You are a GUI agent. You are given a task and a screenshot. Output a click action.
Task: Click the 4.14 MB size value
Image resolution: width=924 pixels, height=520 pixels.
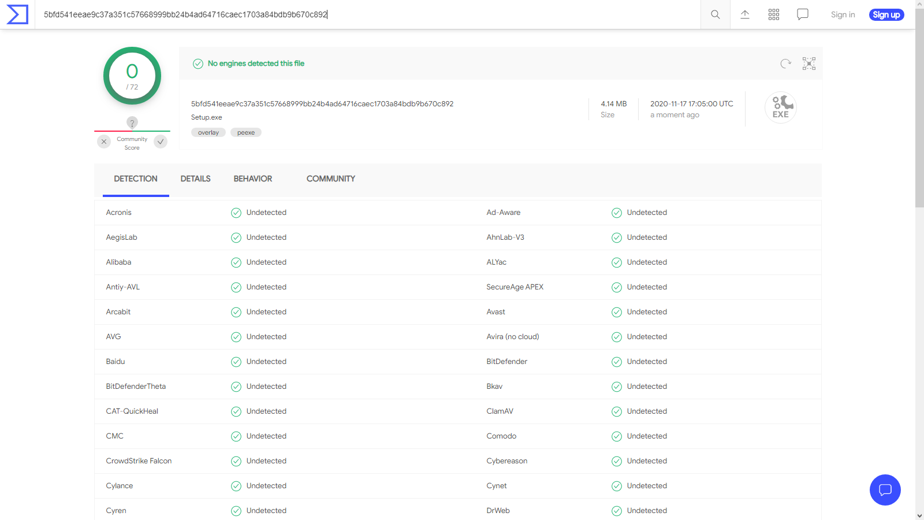click(614, 104)
